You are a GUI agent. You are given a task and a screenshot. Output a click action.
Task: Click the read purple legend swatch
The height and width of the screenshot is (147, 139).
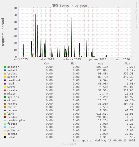(x=5, y=84)
